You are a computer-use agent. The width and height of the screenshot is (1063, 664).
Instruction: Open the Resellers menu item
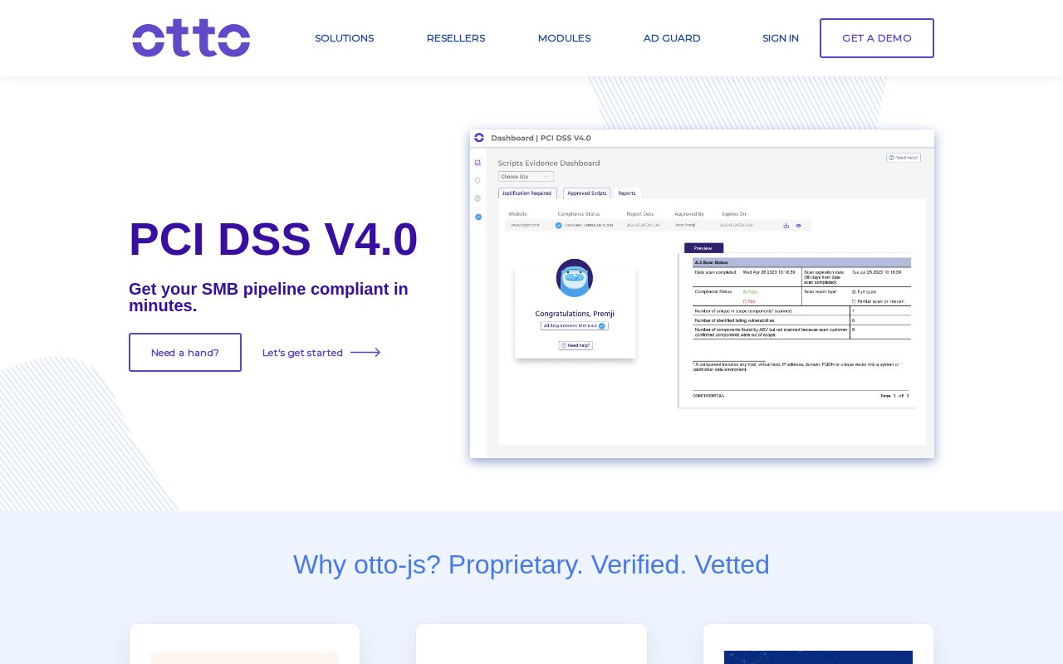(456, 38)
